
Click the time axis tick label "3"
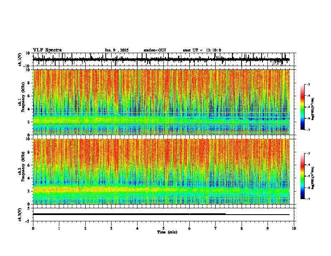[111, 228]
